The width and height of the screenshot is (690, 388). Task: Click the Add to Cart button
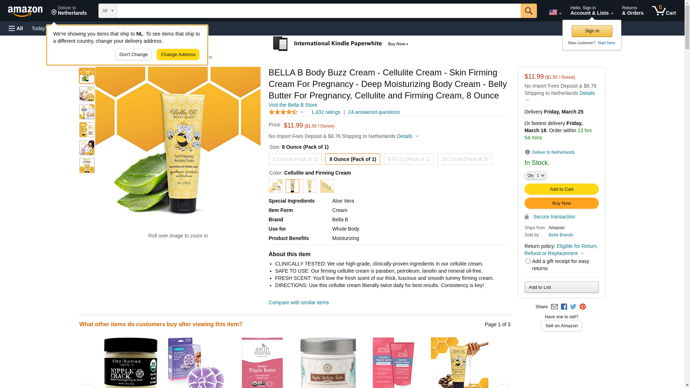pos(562,189)
